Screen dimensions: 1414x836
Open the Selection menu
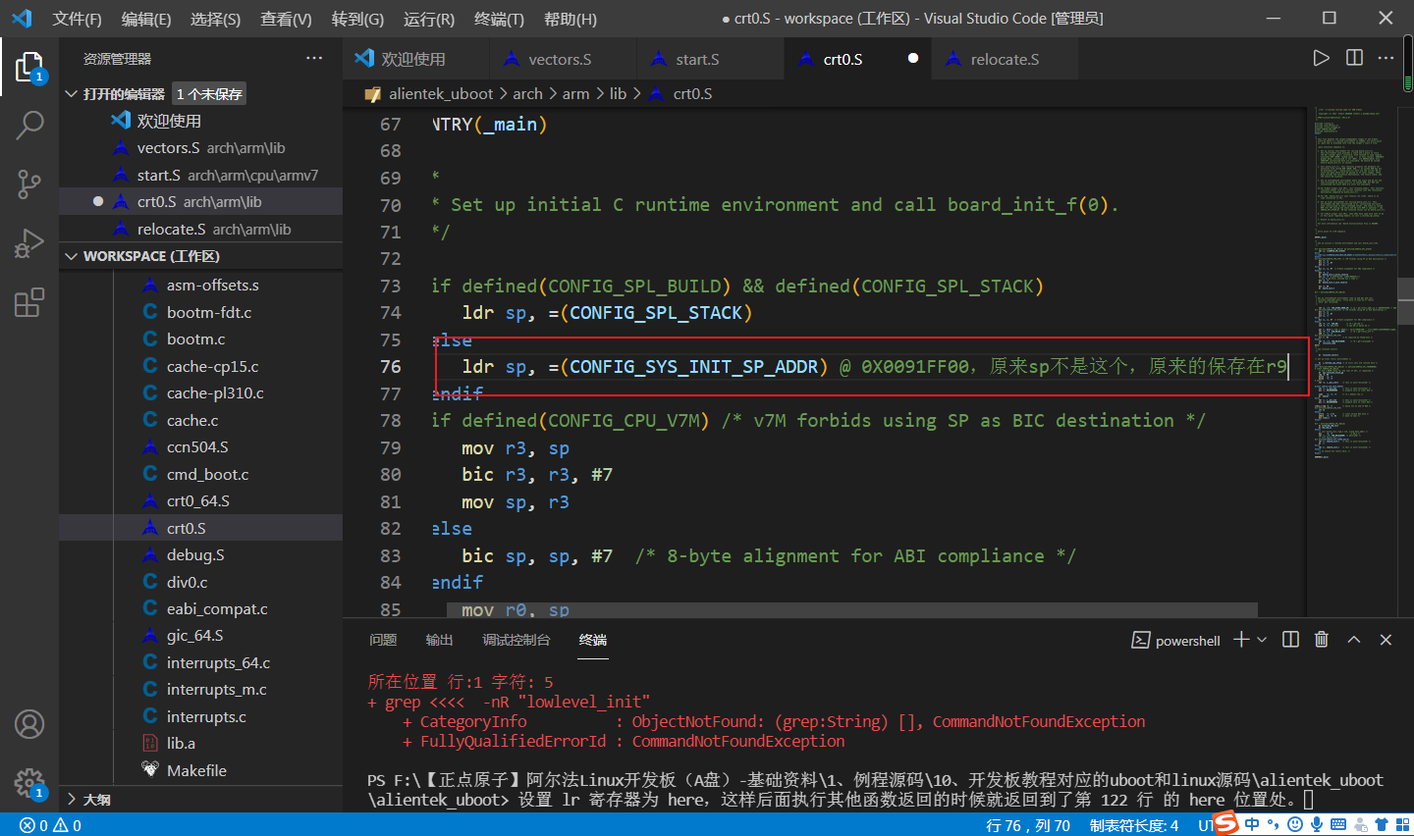pos(215,19)
